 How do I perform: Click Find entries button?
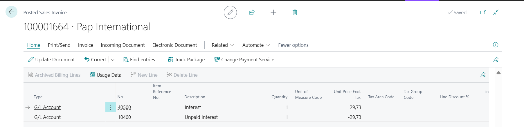[x=141, y=60]
